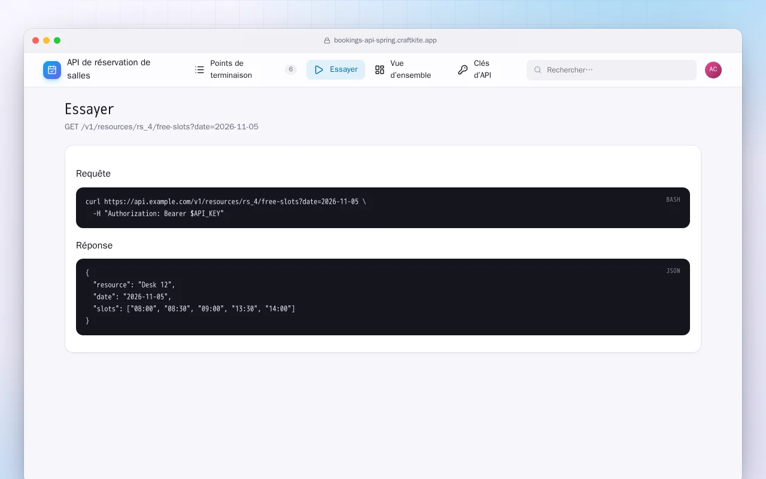
Task: Click the GET /v1/resources/rs_4/free-slots path text
Action: [162, 127]
